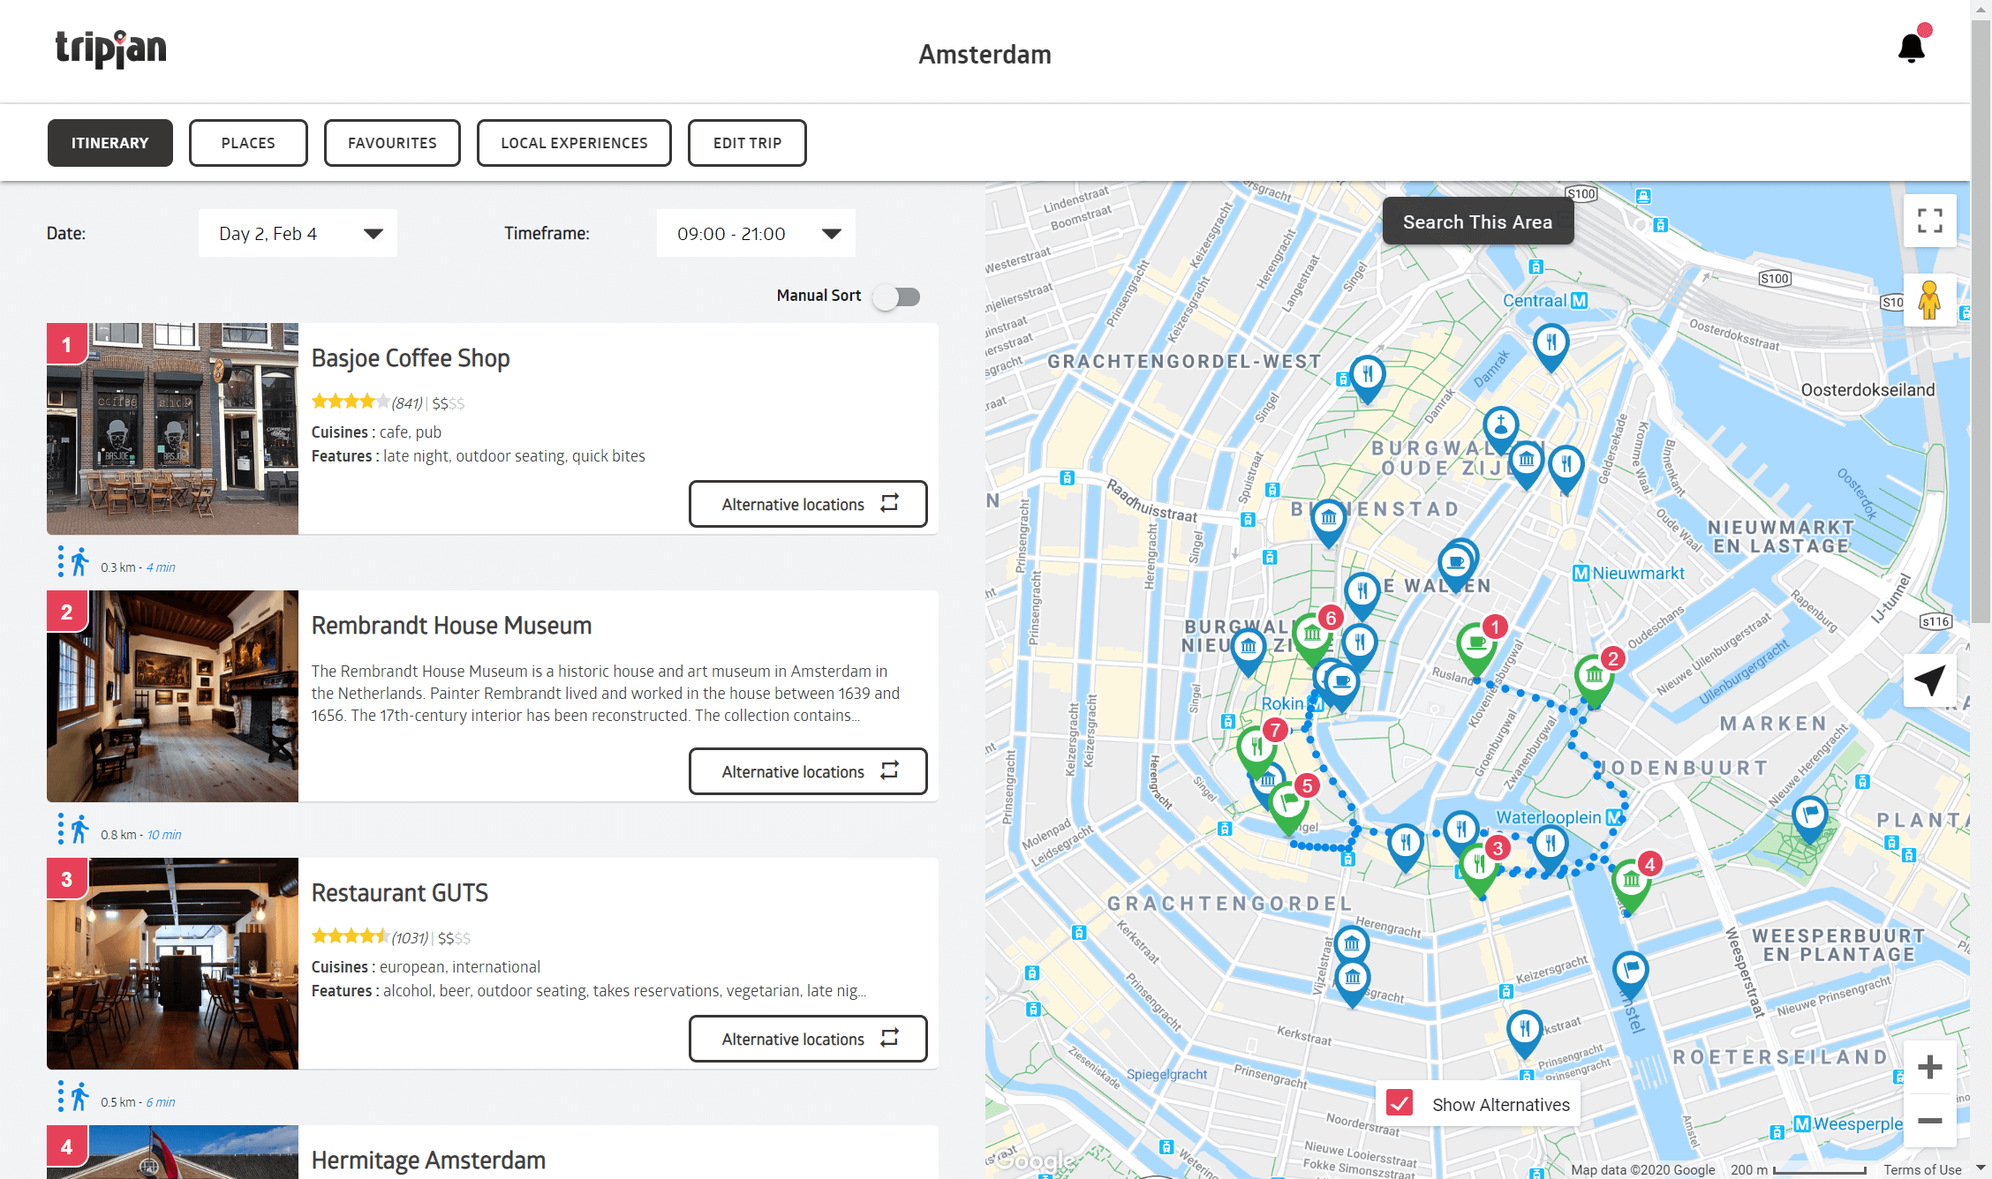The width and height of the screenshot is (1992, 1179).
Task: Click the '4 min' walking time
Action: tap(161, 567)
